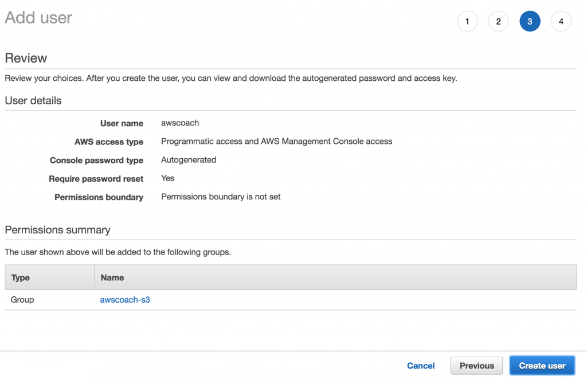
Task: Click the Yes value for password reset
Action: coord(168,178)
